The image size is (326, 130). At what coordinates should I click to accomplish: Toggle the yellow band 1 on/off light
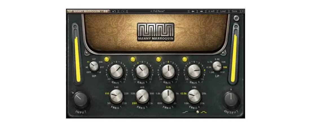point(107,59)
